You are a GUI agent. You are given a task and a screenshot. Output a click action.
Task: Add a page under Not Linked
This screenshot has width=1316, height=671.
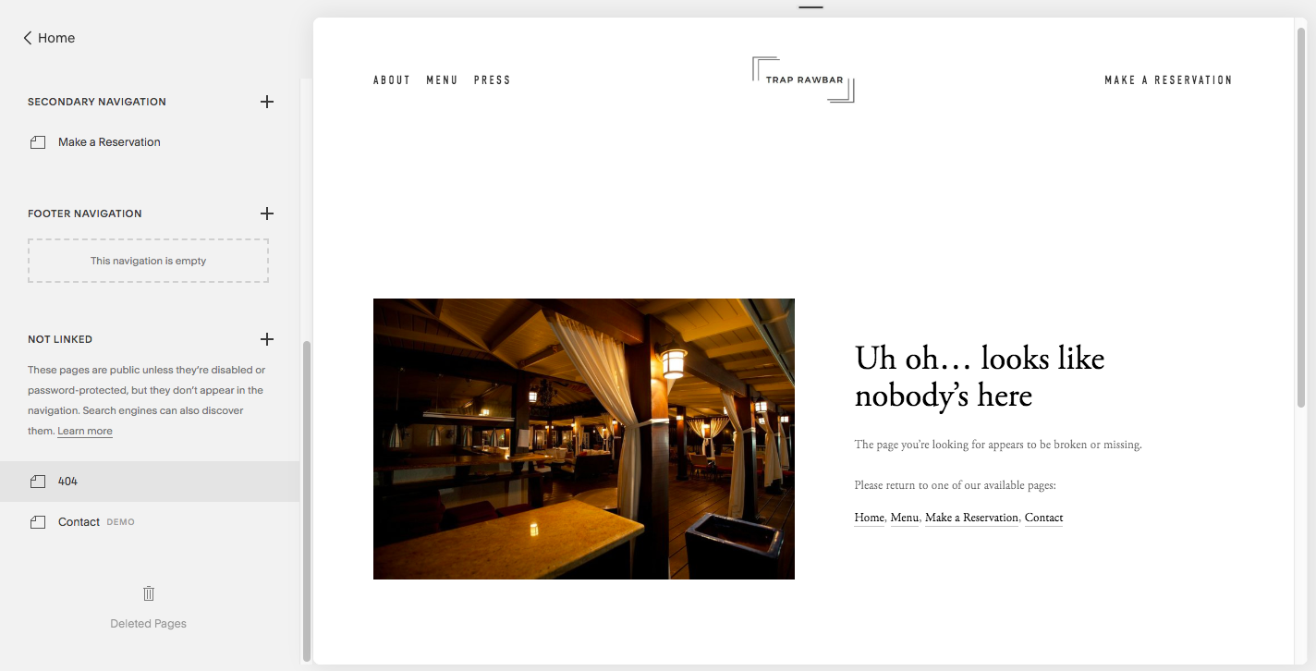tap(267, 339)
